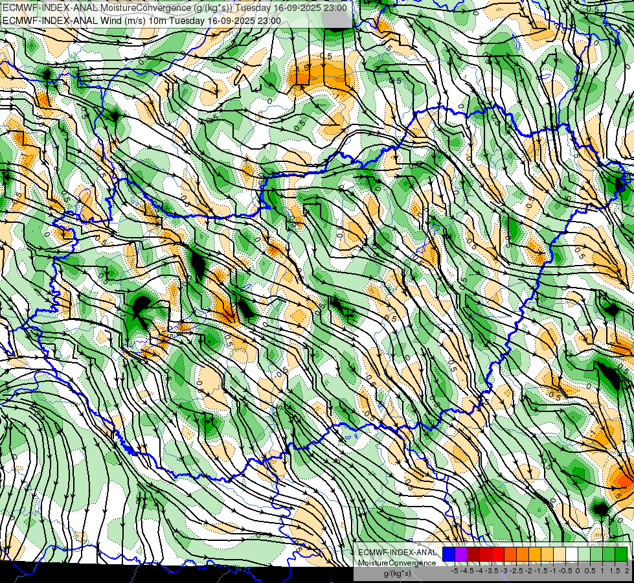Screen dimensions: 634x583
Task: Click the -1.5 tick label in legend
Action: [x=541, y=571]
